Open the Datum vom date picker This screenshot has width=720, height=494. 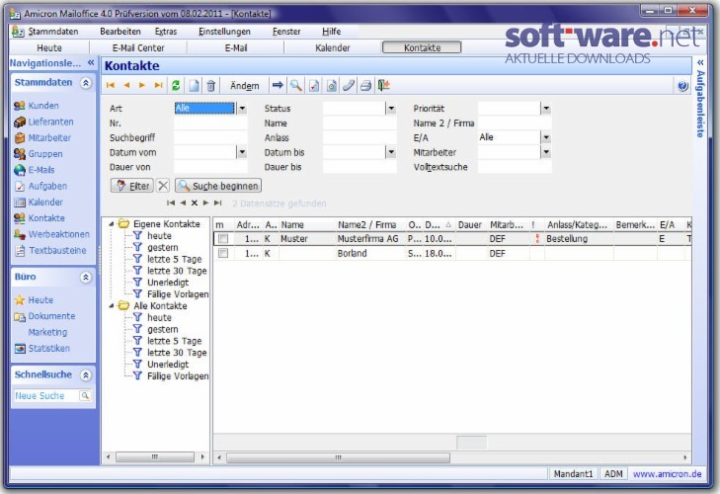pyautogui.click(x=242, y=152)
